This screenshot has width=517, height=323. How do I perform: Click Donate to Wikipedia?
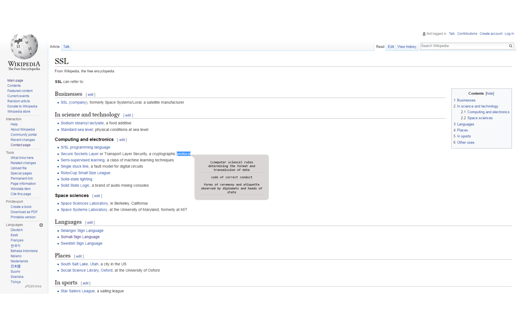tap(22, 107)
